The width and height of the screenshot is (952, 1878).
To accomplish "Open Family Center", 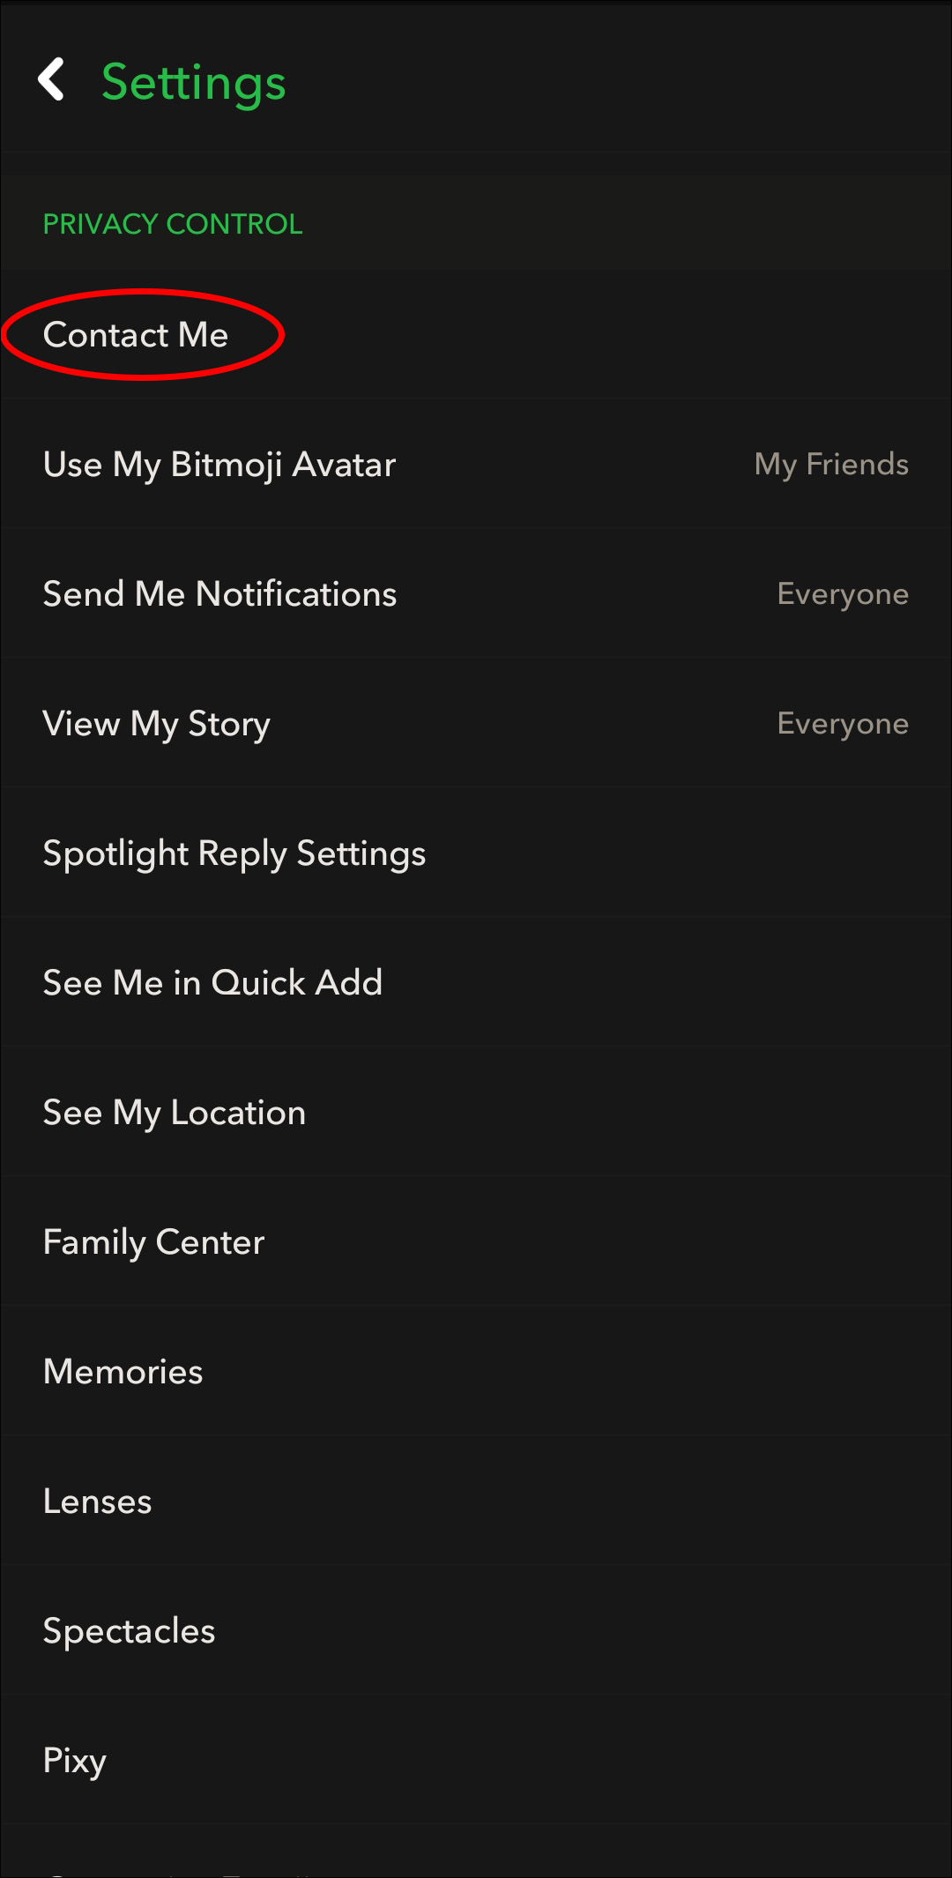I will (x=153, y=1242).
